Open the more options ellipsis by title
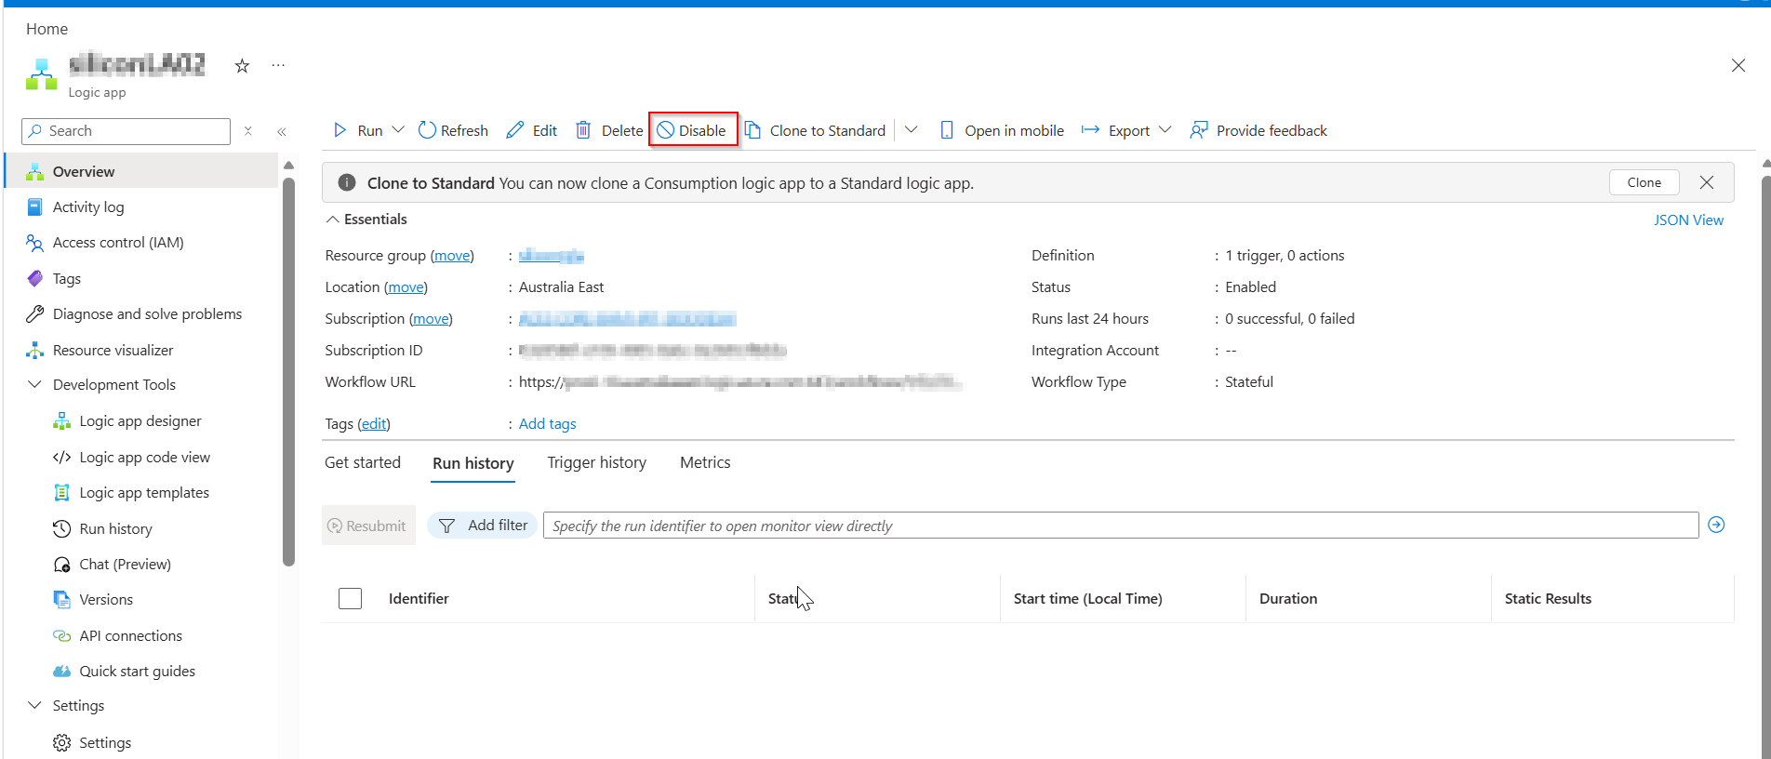Screen dimensions: 1771x759 point(278,65)
